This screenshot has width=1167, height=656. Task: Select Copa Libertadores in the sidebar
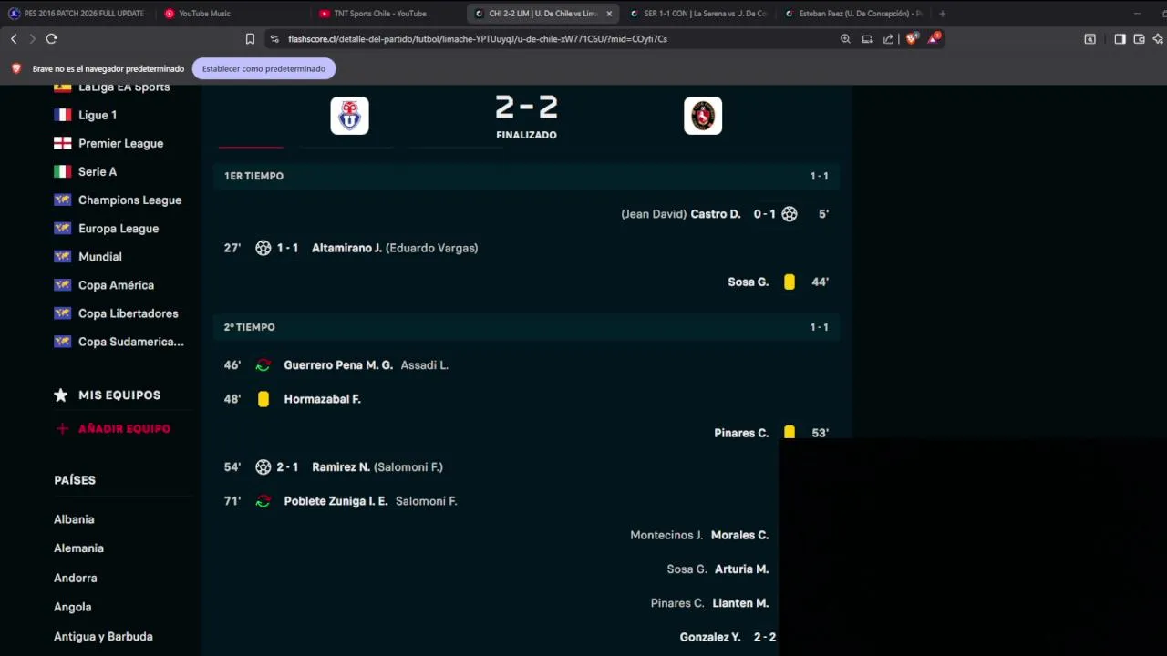tap(128, 313)
